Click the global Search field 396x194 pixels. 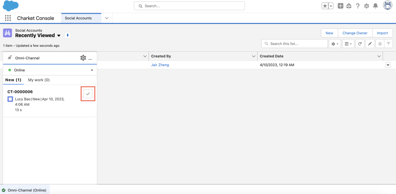tap(189, 6)
